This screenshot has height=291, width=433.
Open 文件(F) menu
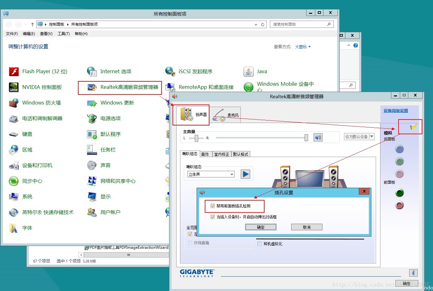pos(12,34)
